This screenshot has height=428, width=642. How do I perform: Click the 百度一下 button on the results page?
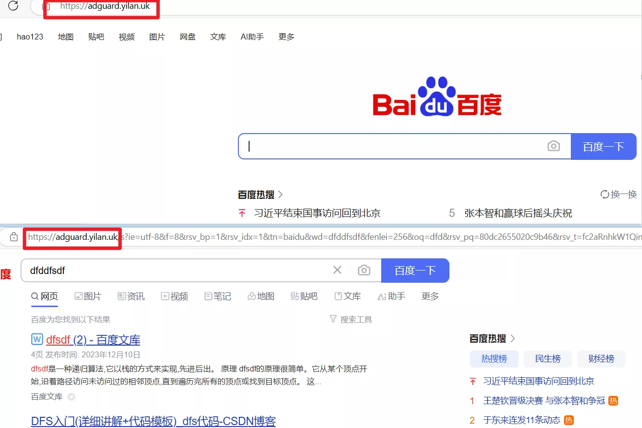[415, 271]
